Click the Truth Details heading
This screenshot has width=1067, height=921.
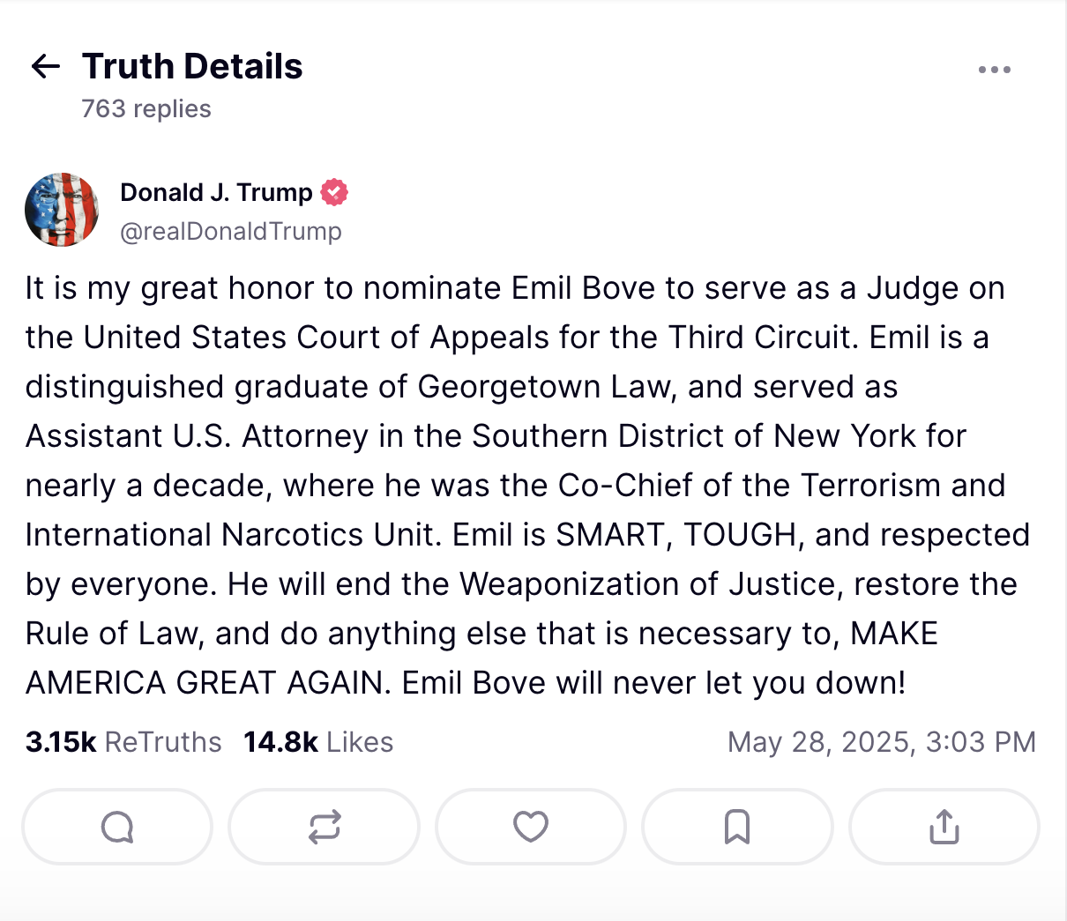(x=192, y=66)
